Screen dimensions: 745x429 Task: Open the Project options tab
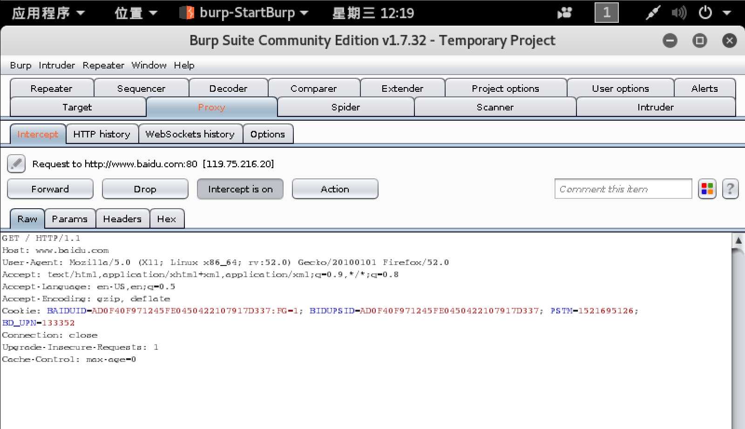tap(506, 89)
